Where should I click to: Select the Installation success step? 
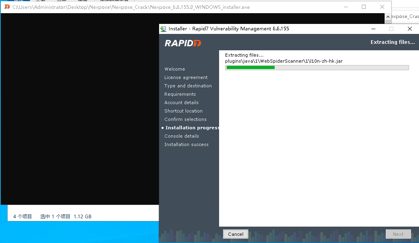(x=187, y=144)
